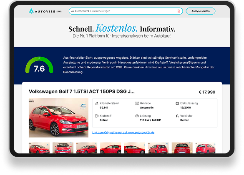Click the Kraftstoff fuel pump icon
Viewport: 244px width, 175px height.
click(x=97, y=116)
